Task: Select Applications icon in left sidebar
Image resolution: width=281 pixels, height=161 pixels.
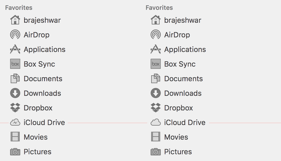Action: coord(15,49)
